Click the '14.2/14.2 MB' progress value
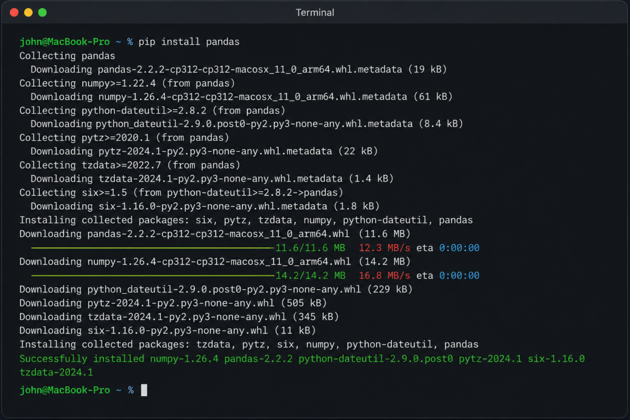Viewport: 630px width, 420px height. click(311, 276)
